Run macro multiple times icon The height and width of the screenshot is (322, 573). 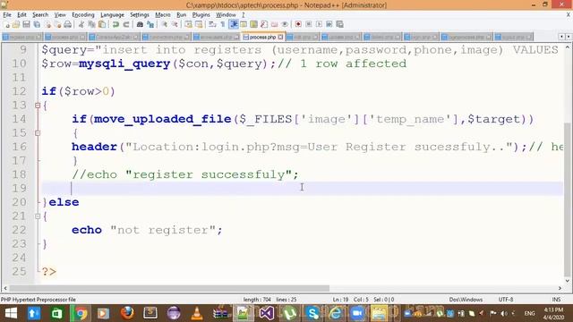pyautogui.click(x=329, y=24)
